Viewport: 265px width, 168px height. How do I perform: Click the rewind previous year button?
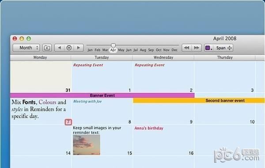[186, 48]
